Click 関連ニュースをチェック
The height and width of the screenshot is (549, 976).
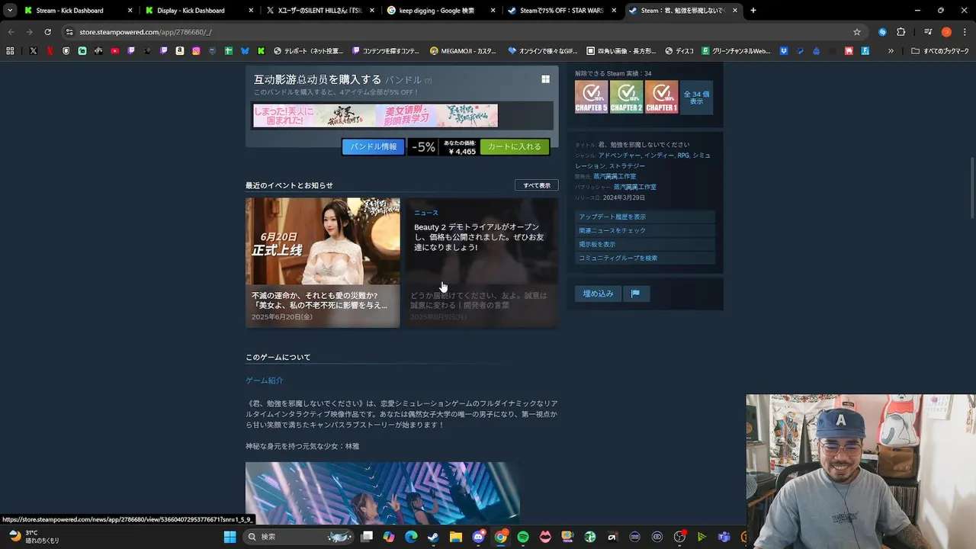(x=645, y=230)
